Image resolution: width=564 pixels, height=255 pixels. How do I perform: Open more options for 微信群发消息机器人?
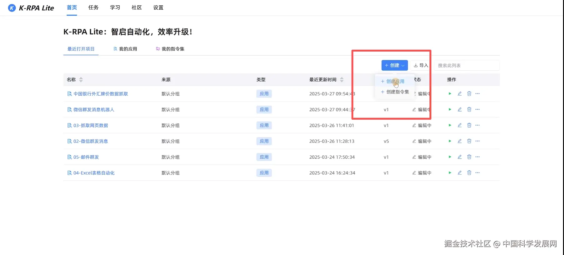477,109
